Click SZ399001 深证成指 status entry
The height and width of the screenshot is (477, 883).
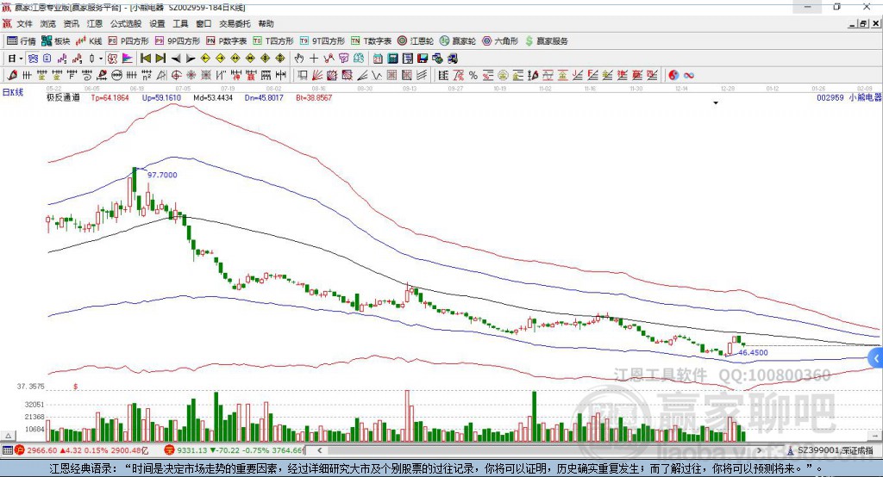click(831, 450)
